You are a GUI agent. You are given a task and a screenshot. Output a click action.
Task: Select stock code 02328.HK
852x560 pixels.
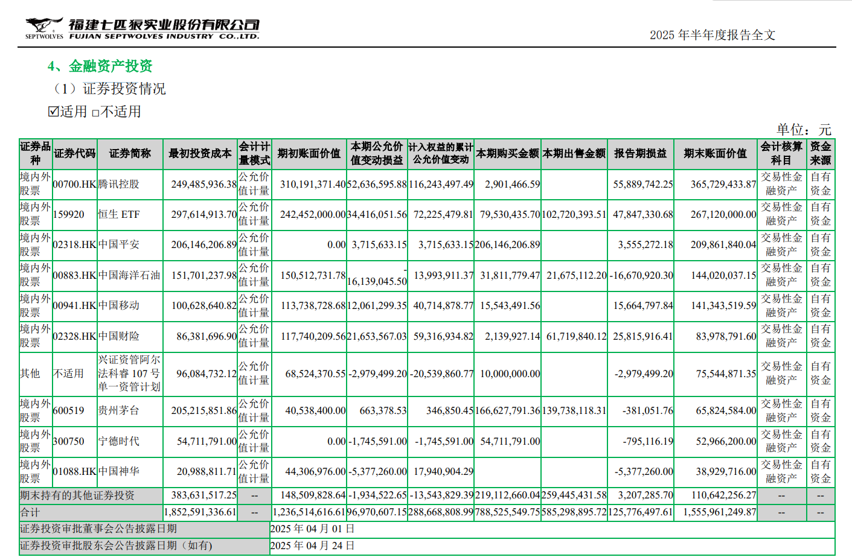click(74, 336)
